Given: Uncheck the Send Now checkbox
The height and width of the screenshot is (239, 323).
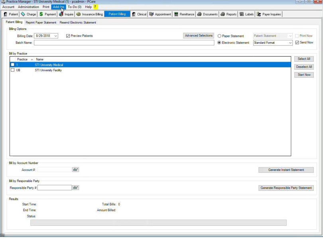Looking at the screenshot, I should pos(297,43).
